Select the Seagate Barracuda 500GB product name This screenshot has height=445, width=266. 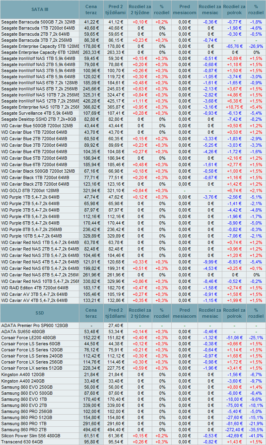[x=38, y=22]
